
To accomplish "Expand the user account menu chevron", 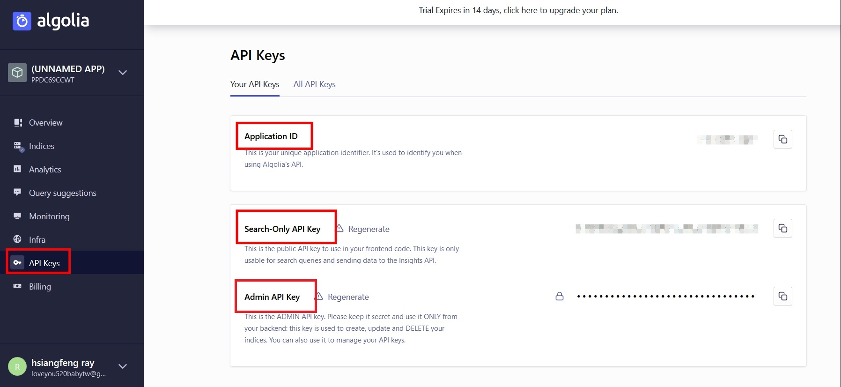I will pyautogui.click(x=123, y=366).
